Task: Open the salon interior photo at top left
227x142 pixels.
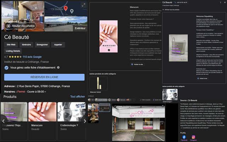Action: coord(23,16)
